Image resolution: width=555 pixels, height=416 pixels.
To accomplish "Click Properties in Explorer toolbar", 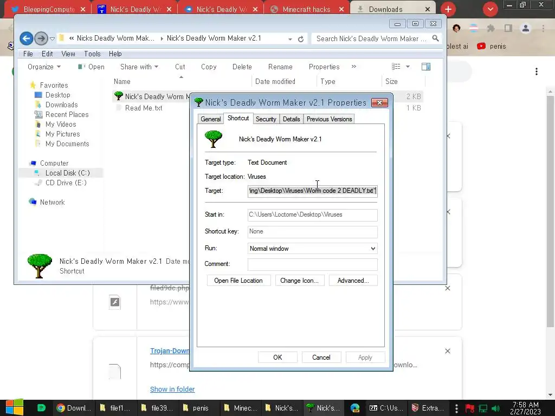I will click(324, 67).
